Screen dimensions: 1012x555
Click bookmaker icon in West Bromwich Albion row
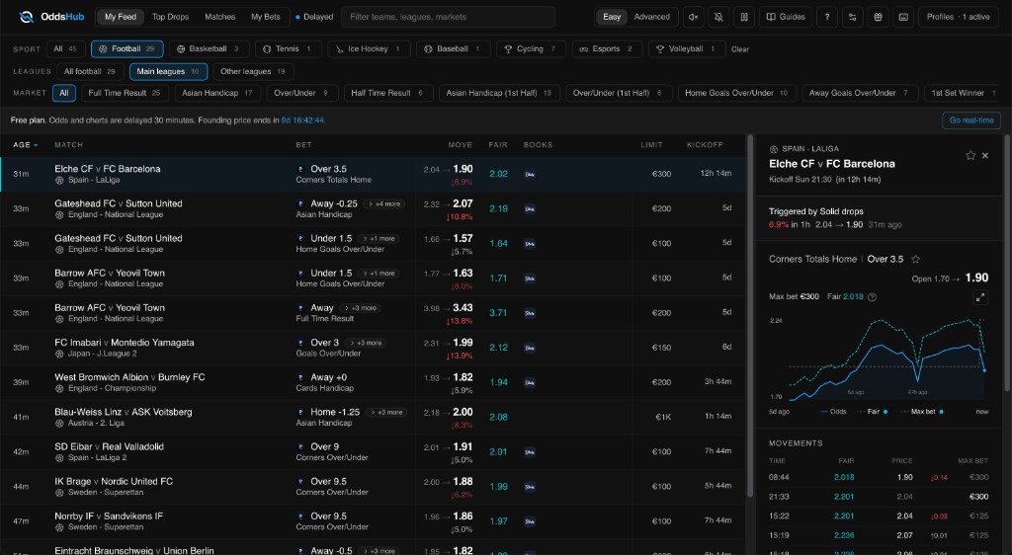(530, 383)
